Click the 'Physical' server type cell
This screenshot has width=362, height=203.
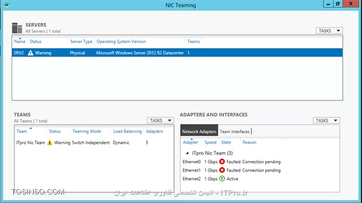[77, 53]
